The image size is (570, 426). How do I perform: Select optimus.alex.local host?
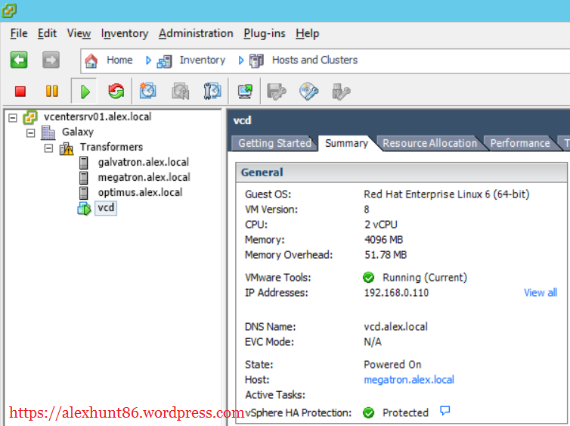point(140,192)
